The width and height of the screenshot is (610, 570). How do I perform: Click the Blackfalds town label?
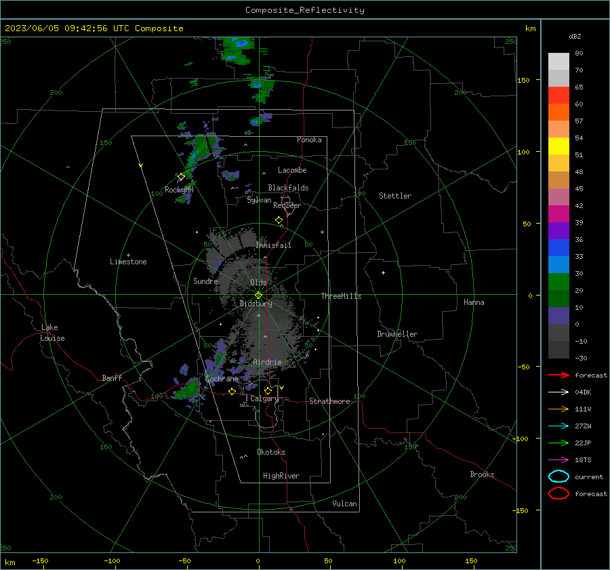coord(288,188)
